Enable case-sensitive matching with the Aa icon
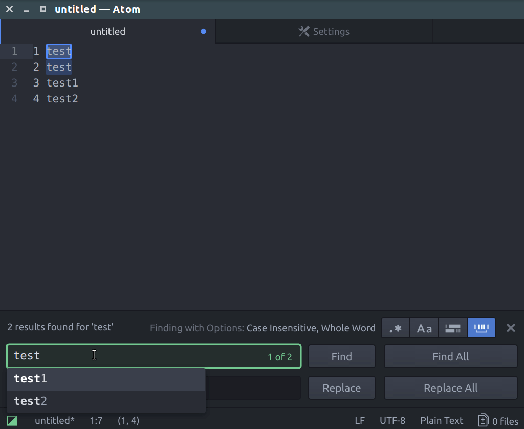This screenshot has width=524, height=429. coord(424,328)
